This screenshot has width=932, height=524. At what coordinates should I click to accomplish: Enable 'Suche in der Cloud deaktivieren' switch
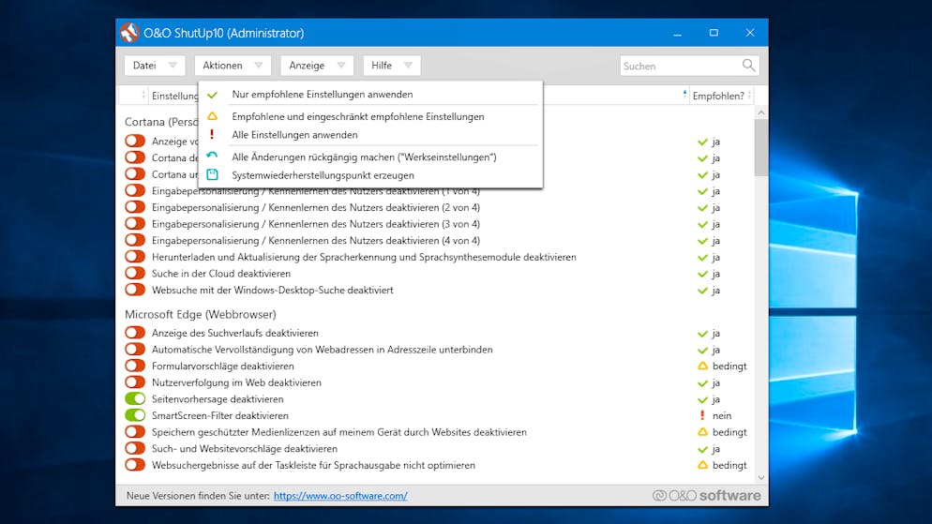click(x=135, y=274)
